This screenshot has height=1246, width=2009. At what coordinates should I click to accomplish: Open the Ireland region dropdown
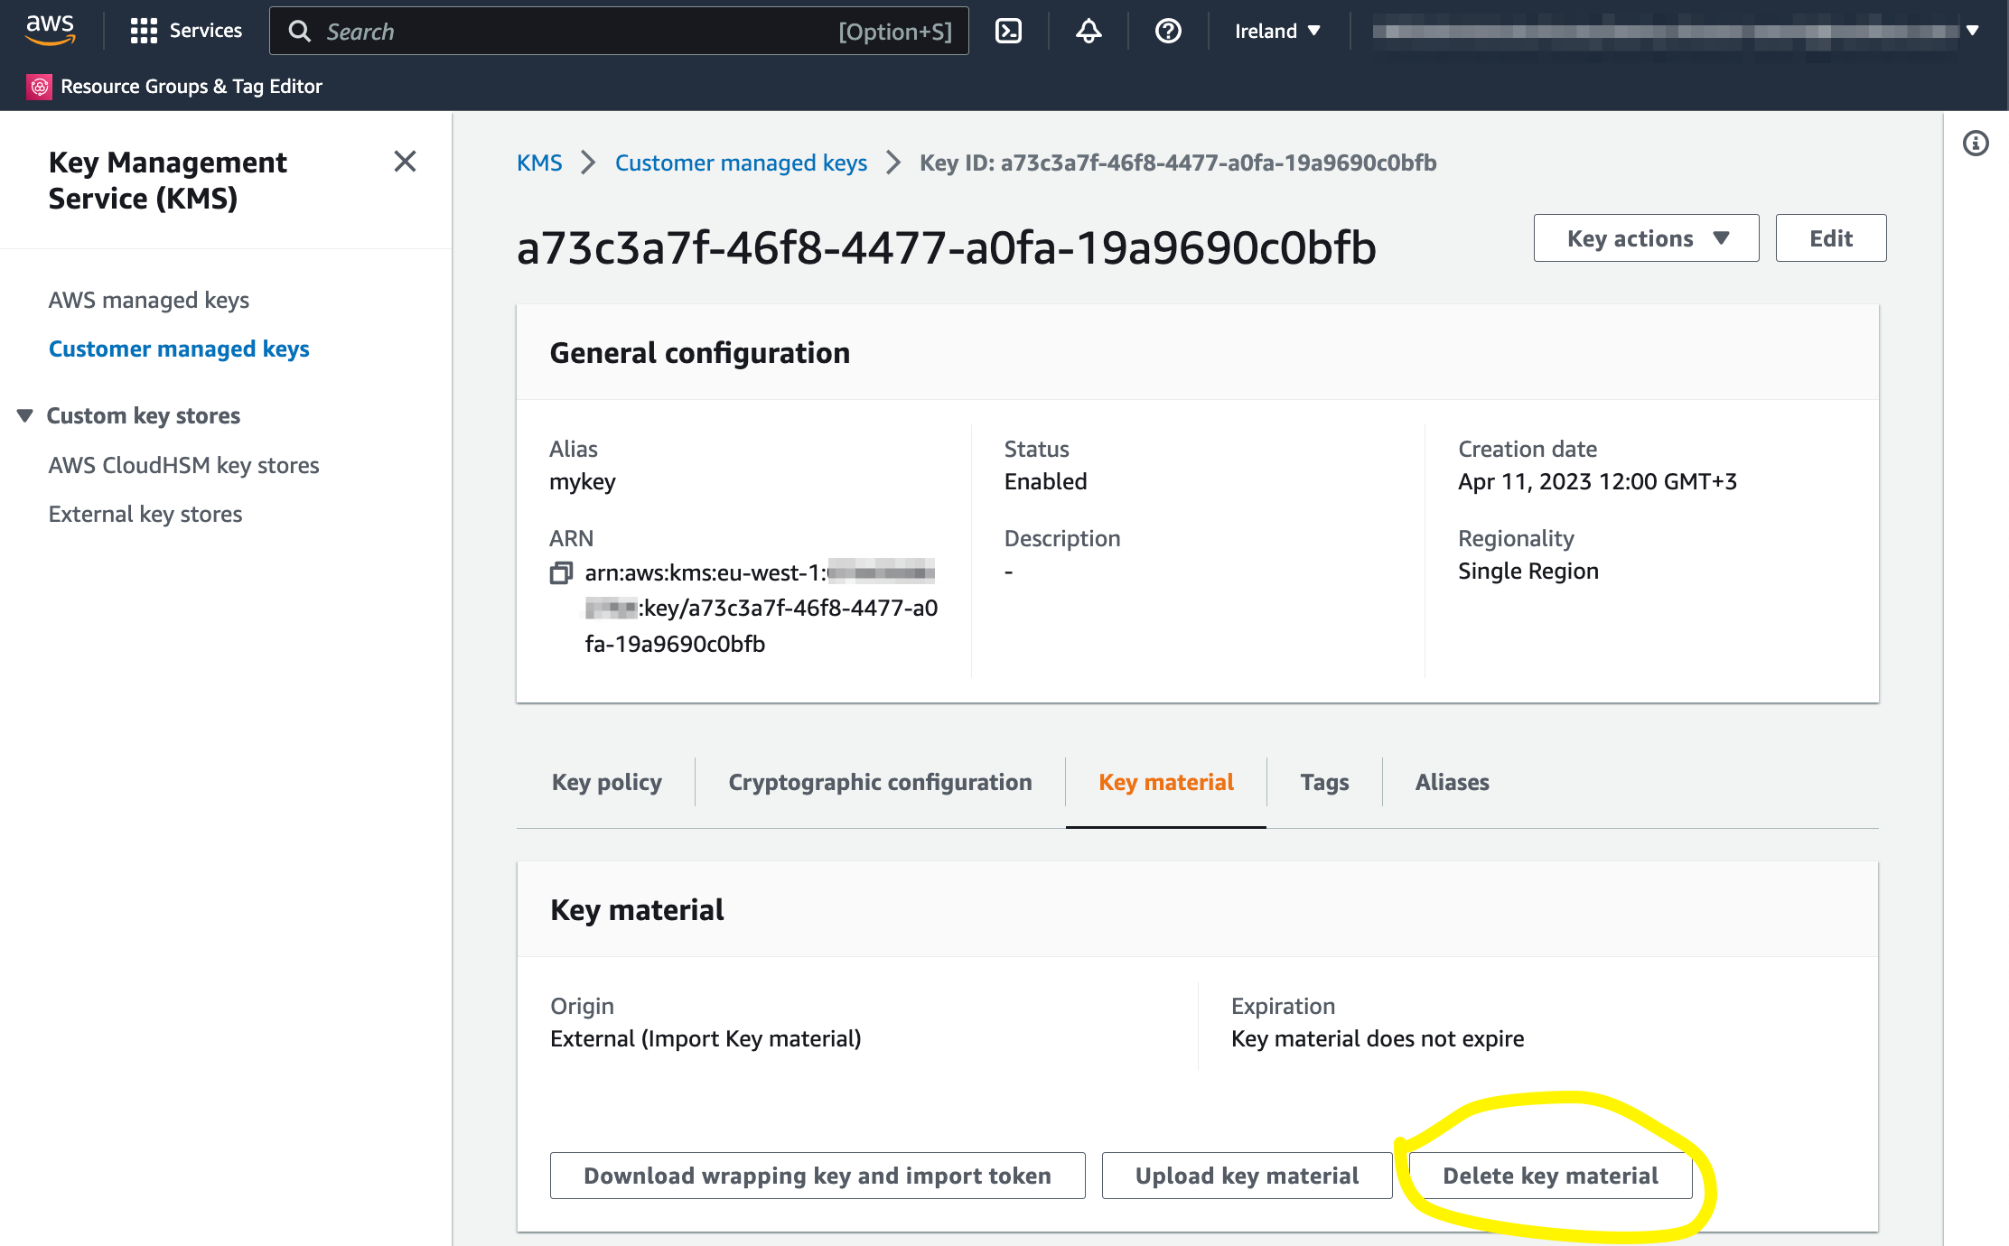click(x=1277, y=31)
